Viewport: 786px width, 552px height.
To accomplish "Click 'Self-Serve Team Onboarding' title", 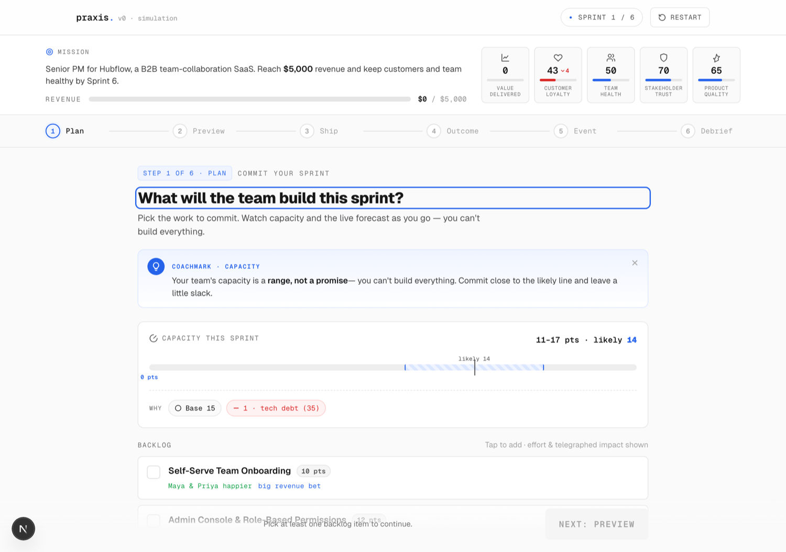I will tap(230, 471).
